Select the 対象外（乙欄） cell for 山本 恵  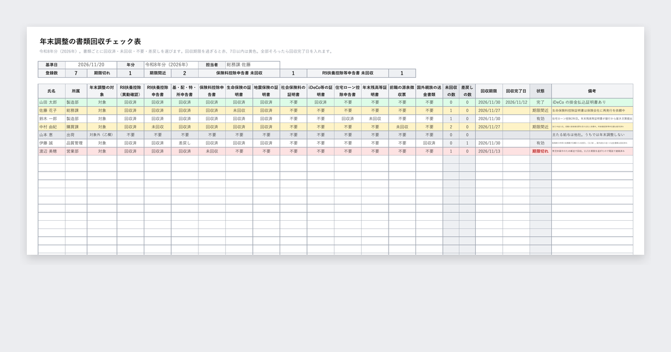(x=102, y=135)
